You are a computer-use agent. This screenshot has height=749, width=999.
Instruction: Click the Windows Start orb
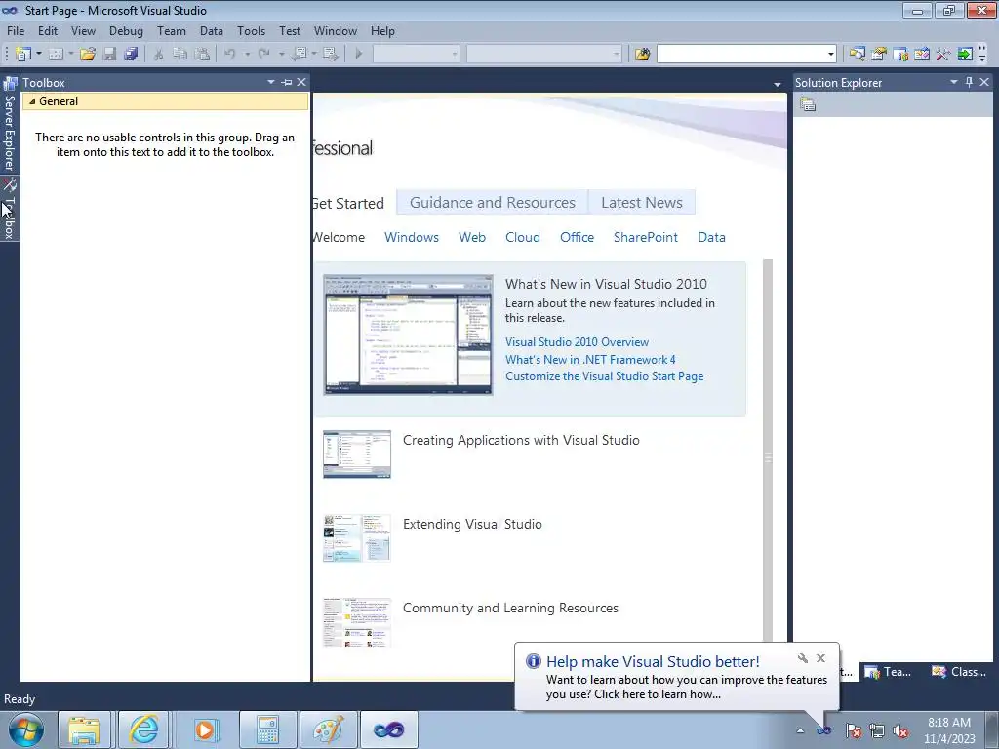(26, 729)
